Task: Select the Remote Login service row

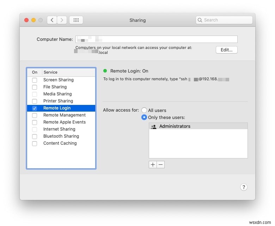Action: pyautogui.click(x=61, y=108)
